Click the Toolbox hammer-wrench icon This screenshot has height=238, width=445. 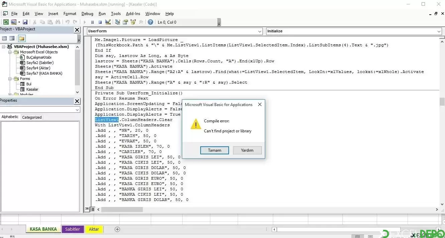coord(141,22)
